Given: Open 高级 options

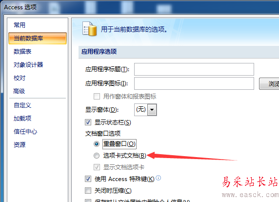Looking at the screenshot, I should (x=19, y=91).
